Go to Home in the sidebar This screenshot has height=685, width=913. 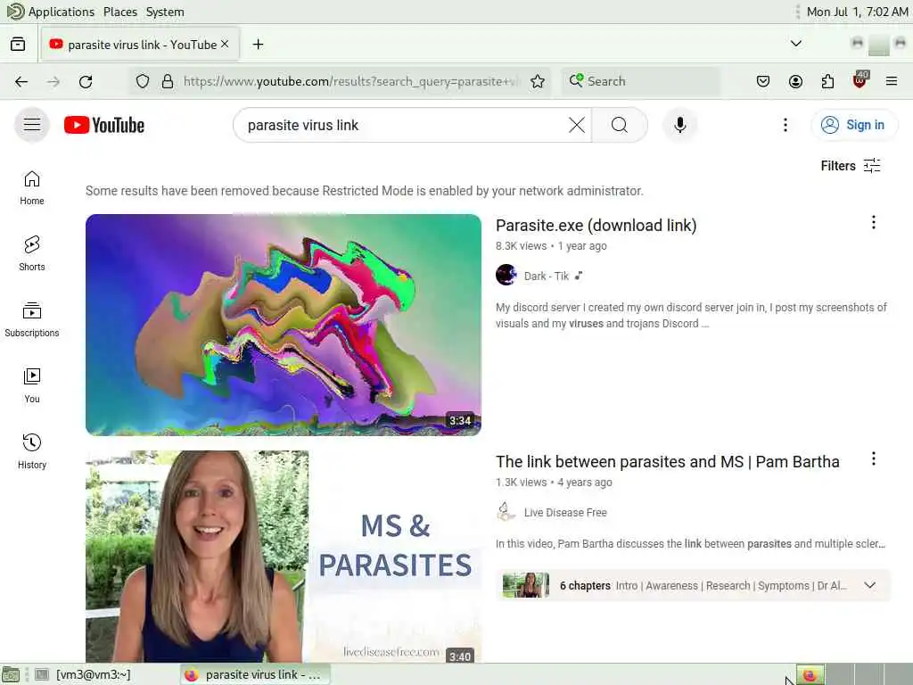tap(32, 188)
